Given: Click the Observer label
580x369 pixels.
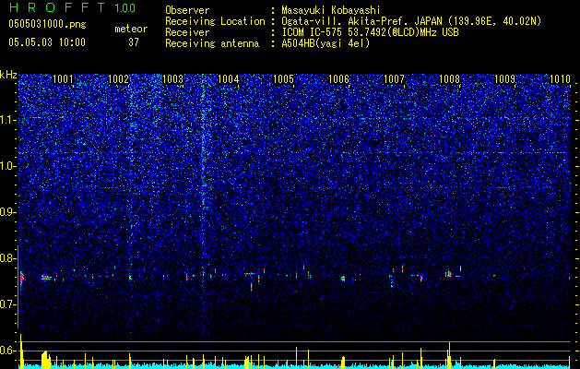Looking at the screenshot, I should pos(187,10).
